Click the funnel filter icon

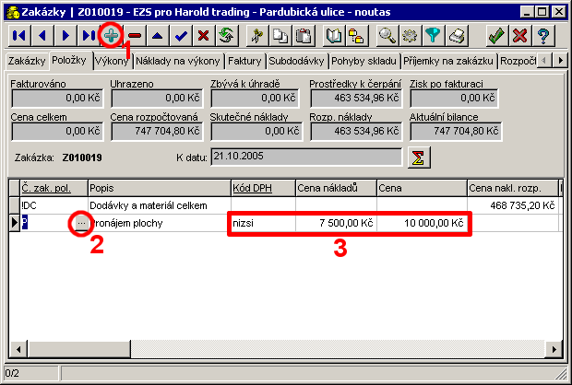click(434, 36)
